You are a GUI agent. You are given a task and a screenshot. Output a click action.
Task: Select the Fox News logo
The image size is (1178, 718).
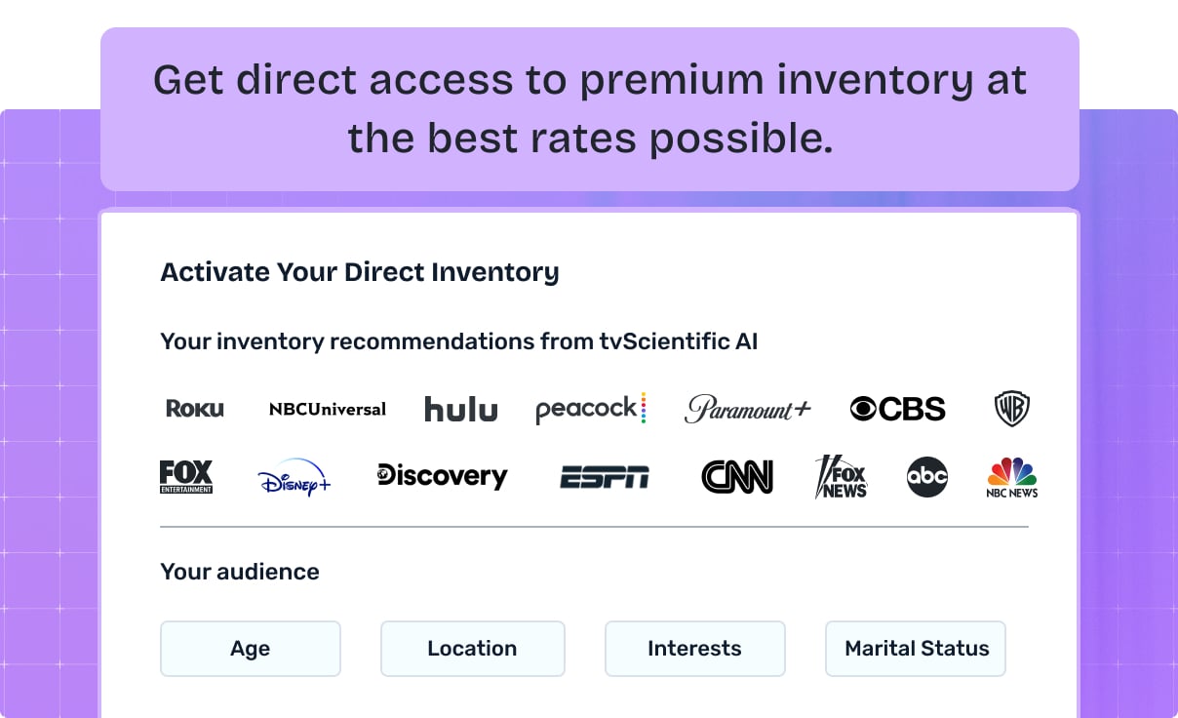click(x=841, y=477)
